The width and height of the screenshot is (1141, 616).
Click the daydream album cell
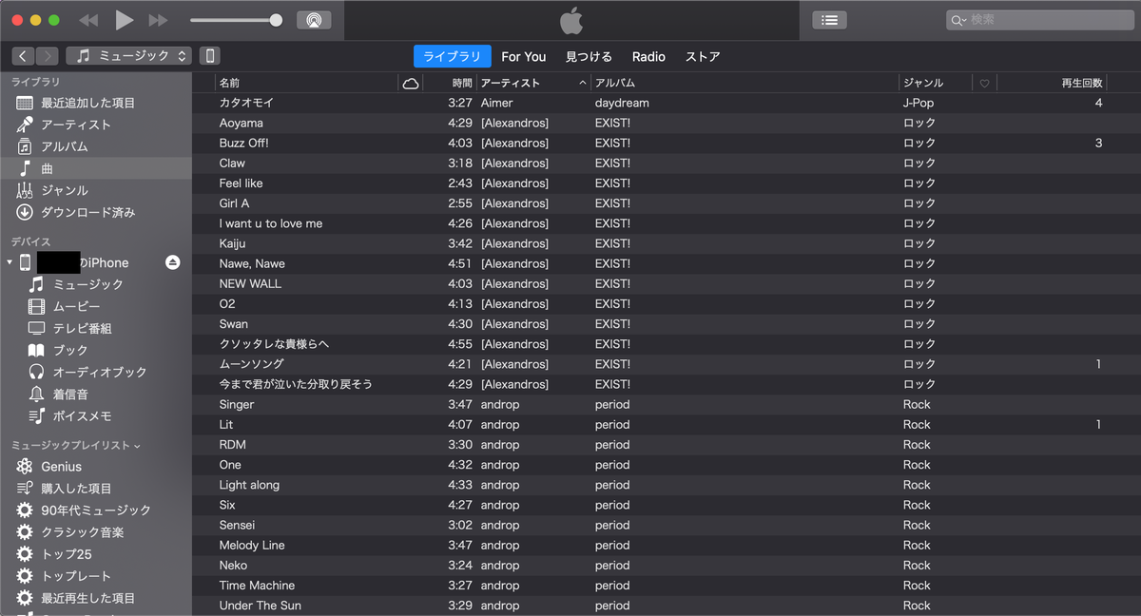click(x=622, y=103)
